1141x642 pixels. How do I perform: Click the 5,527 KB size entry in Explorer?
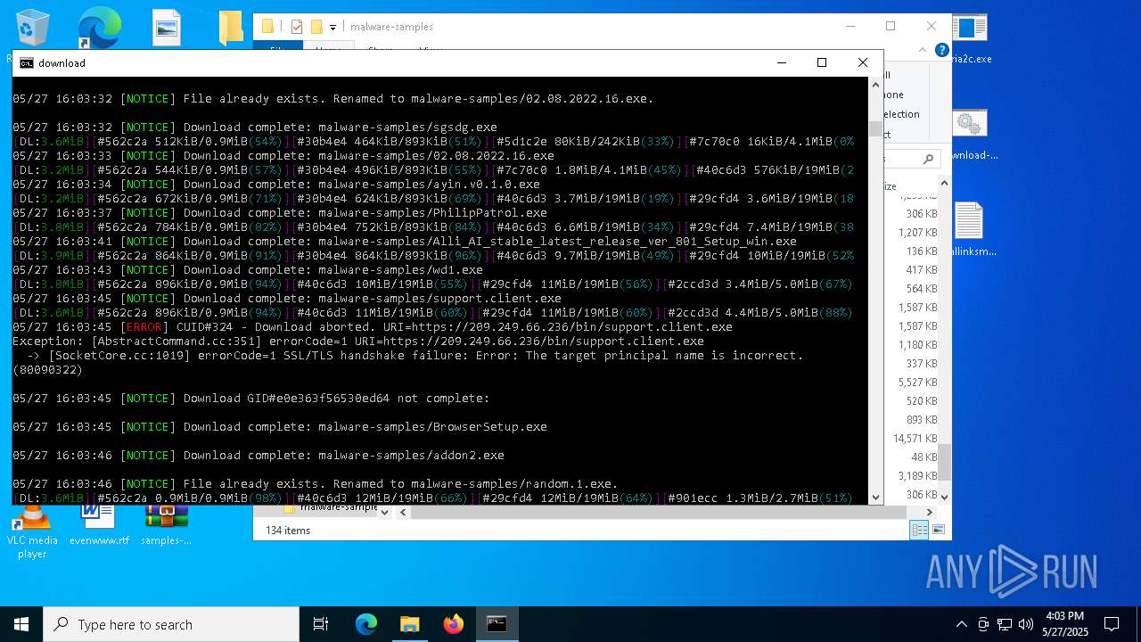pos(917,383)
